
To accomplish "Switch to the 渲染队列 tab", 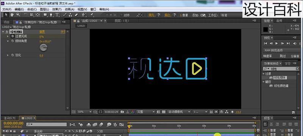I will point(9,118).
